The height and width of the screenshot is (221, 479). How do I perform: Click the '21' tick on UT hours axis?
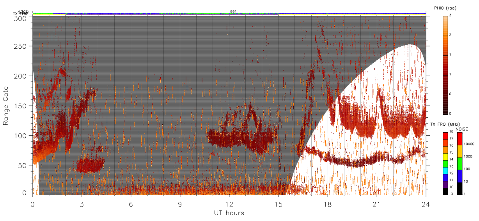(x=377, y=204)
